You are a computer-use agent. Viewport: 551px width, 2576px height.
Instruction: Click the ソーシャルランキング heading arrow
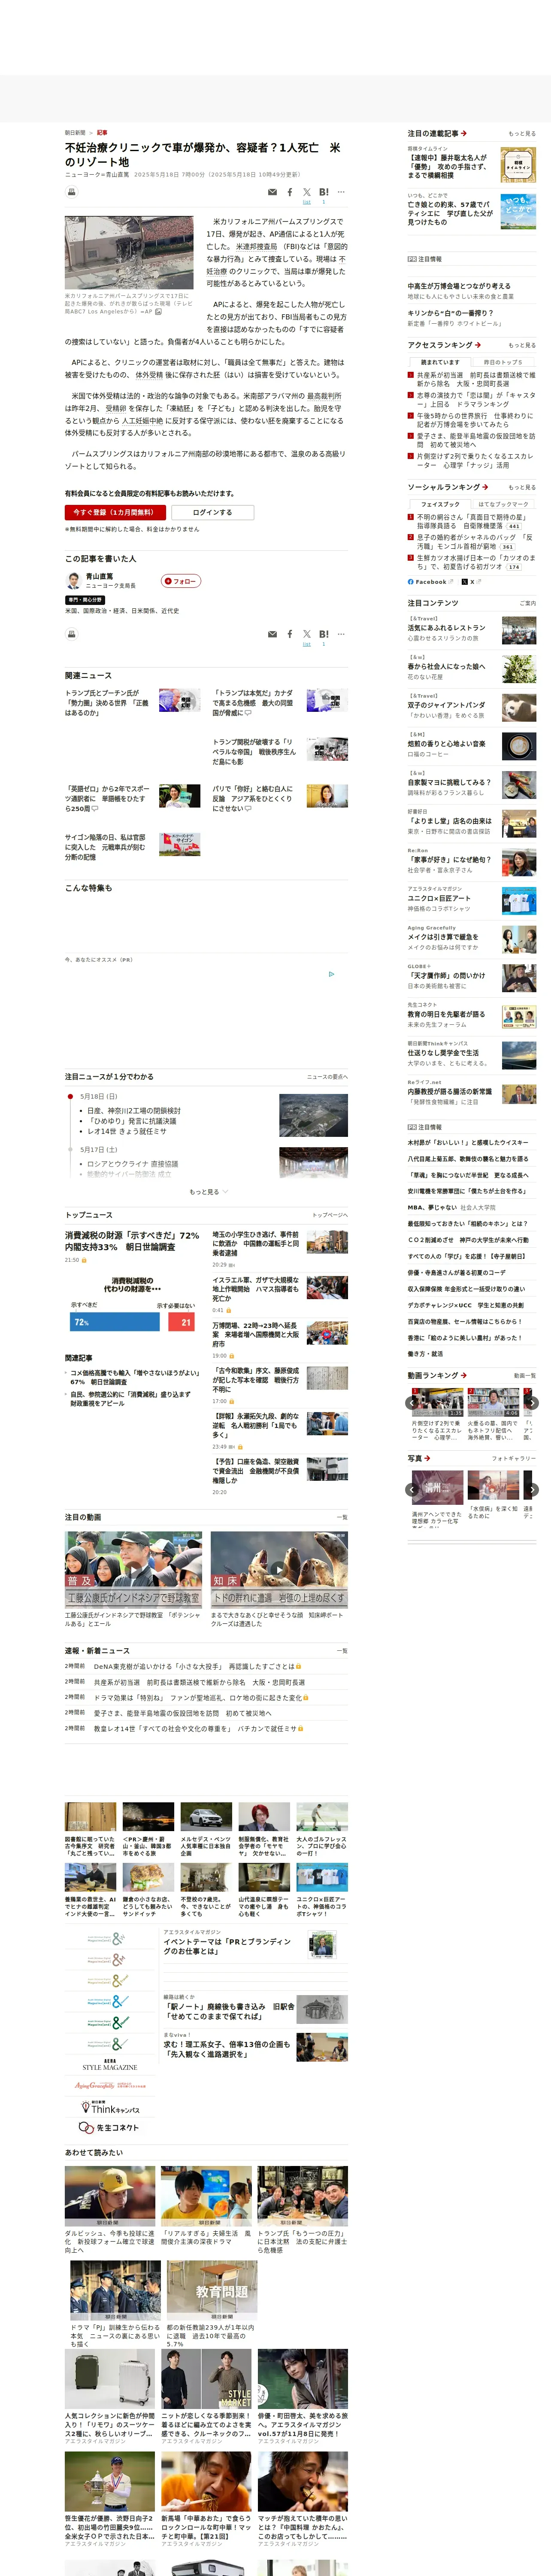pos(484,487)
